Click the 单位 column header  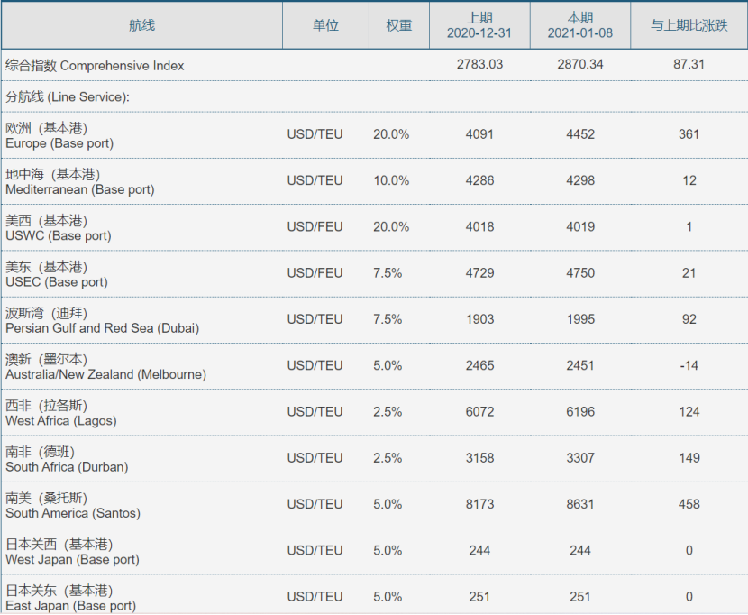[325, 25]
